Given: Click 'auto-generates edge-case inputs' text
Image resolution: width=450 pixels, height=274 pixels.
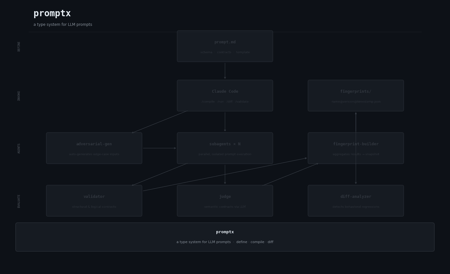Looking at the screenshot, I should 94,154.
